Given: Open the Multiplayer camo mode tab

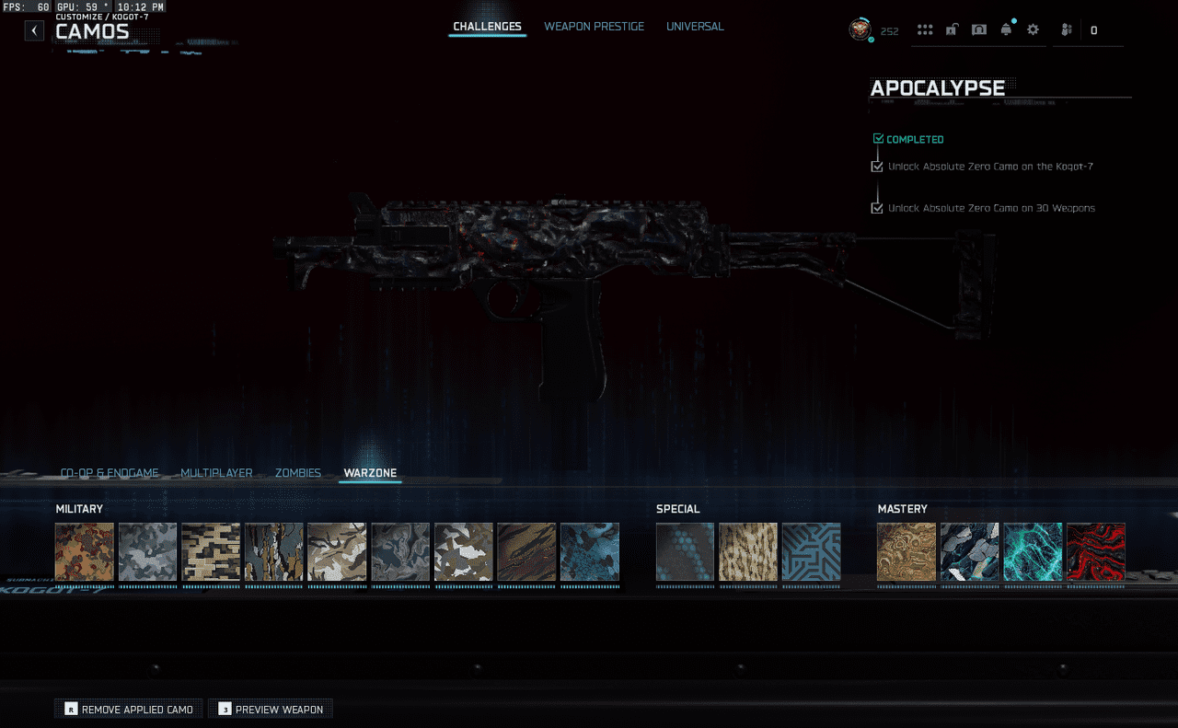Looking at the screenshot, I should [x=216, y=473].
